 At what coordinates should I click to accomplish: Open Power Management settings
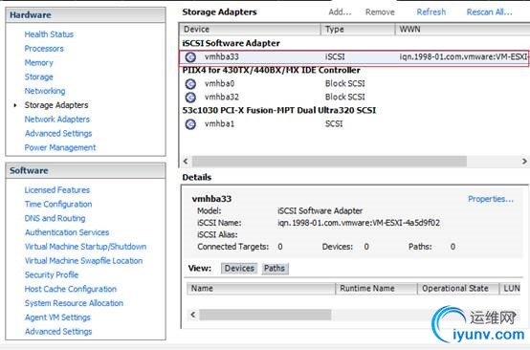[60, 147]
